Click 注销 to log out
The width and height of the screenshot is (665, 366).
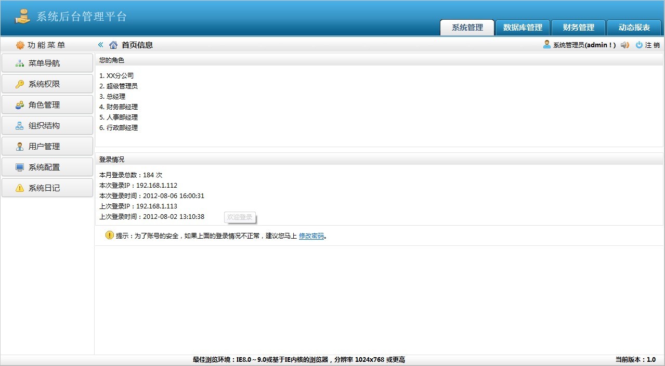click(652, 45)
